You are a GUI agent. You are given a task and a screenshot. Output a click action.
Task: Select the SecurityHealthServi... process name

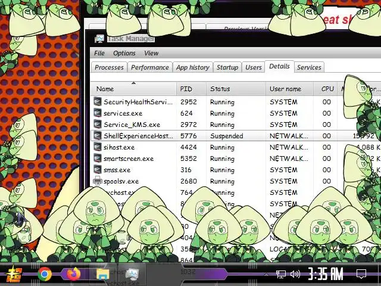coord(138,102)
